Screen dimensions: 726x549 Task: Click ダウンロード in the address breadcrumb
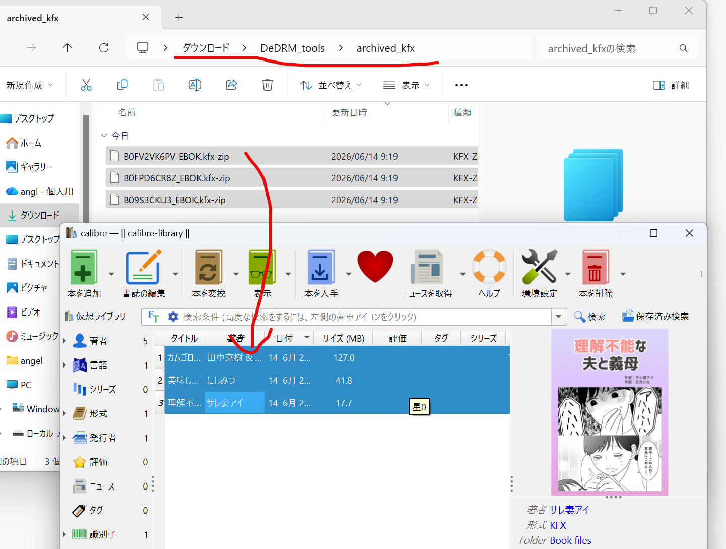pos(206,48)
